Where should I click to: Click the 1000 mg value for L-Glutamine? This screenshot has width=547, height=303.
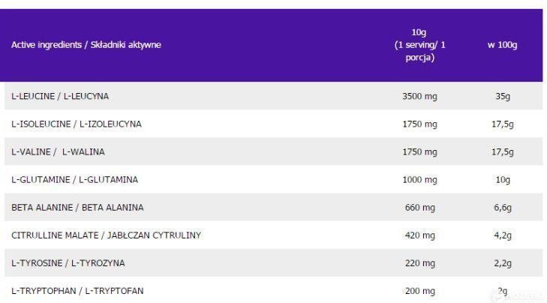pyautogui.click(x=419, y=180)
